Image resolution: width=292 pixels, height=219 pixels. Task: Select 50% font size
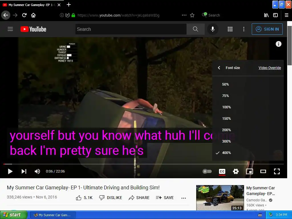(248, 84)
